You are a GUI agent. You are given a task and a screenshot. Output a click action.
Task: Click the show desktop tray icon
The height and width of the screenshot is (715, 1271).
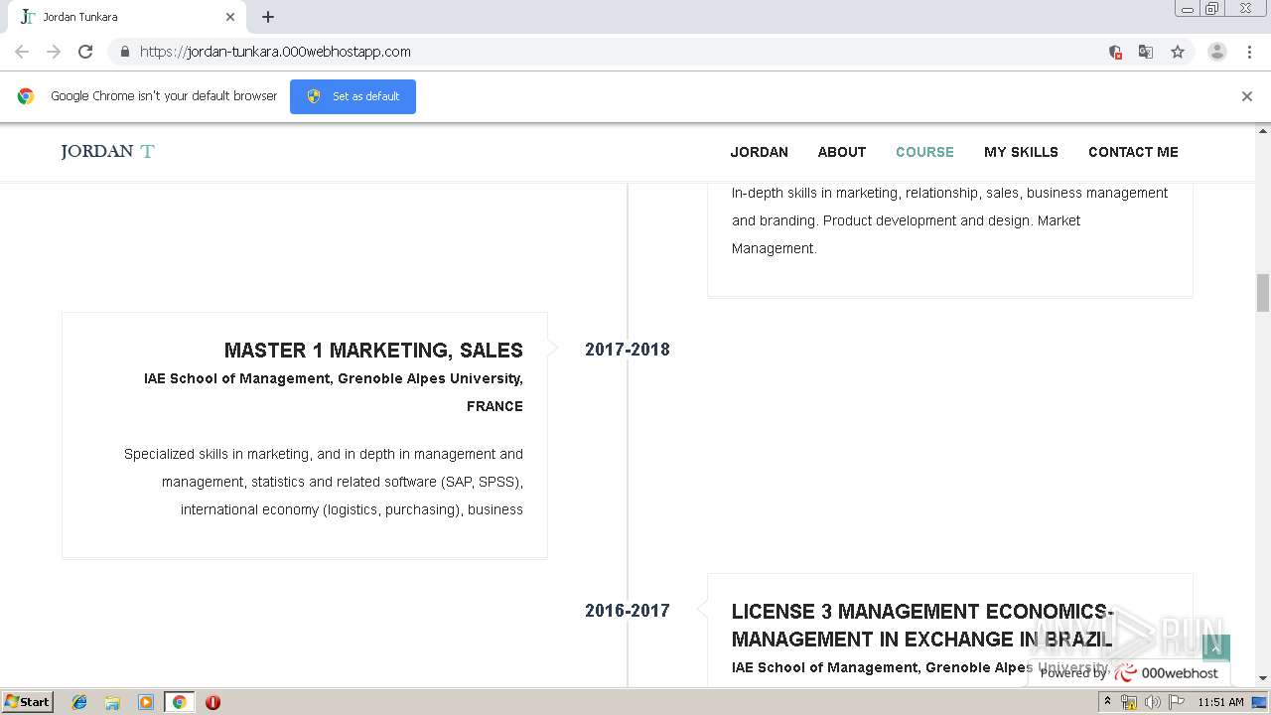coord(1260,702)
